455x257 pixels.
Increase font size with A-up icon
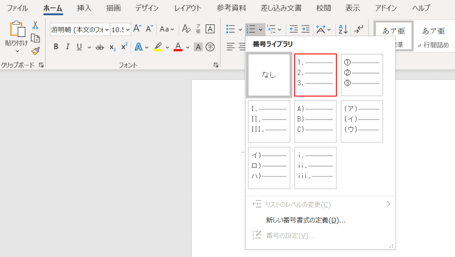(x=137, y=29)
